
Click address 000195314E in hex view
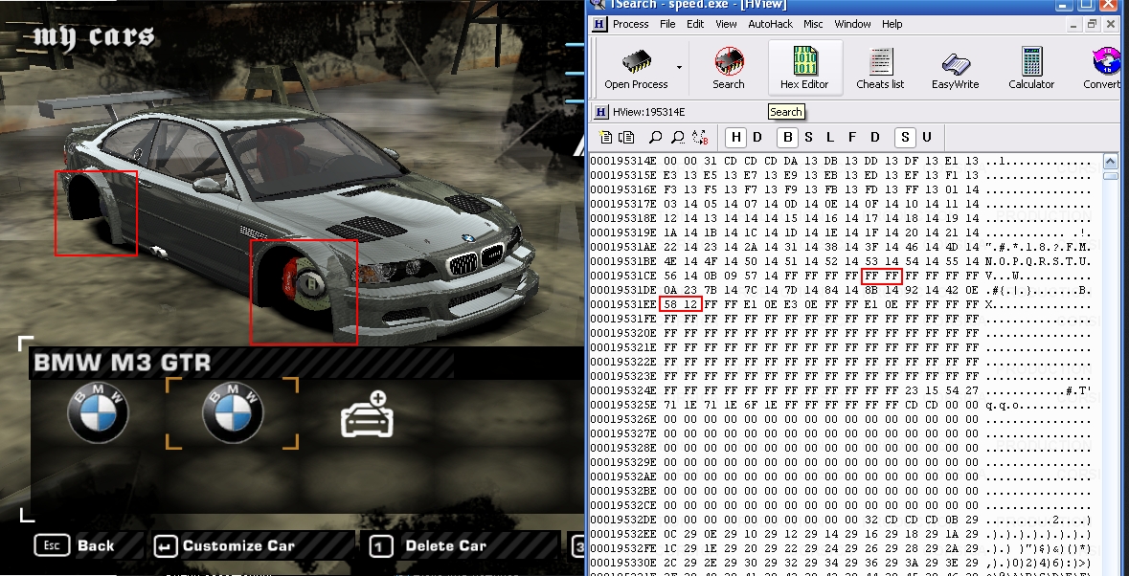(623, 161)
